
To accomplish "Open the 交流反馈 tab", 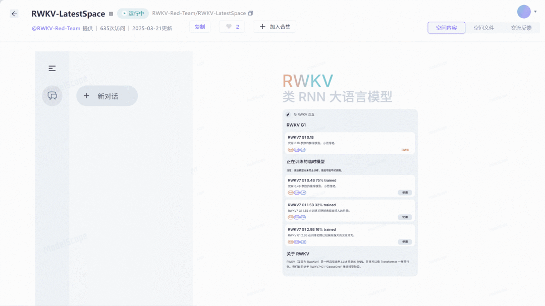I will [521, 28].
